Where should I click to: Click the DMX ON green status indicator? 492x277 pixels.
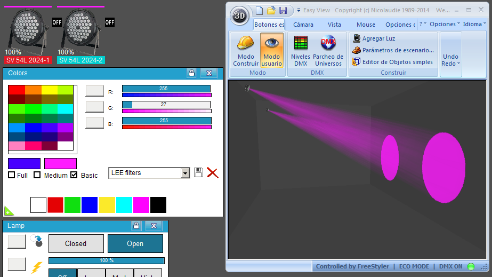[471, 267]
